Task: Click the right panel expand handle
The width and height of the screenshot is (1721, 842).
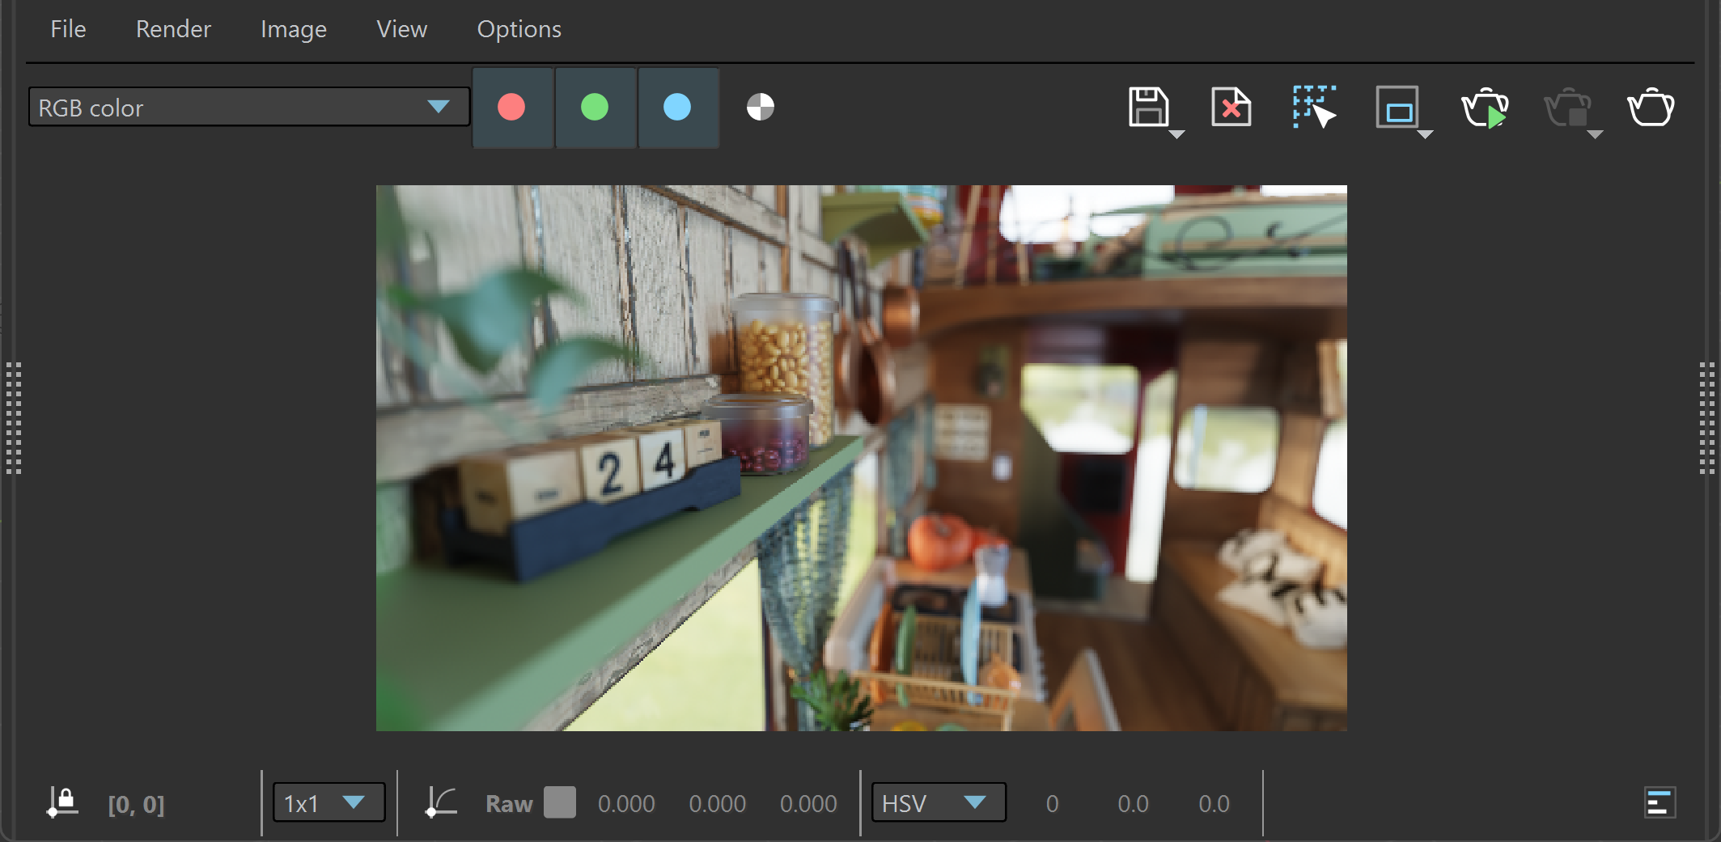Action: [1707, 418]
